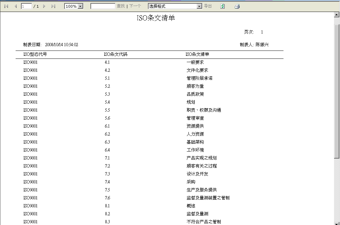Viewport: 340px width, 225px height.
Task: Refresh the report with green icon
Action: 222,6
